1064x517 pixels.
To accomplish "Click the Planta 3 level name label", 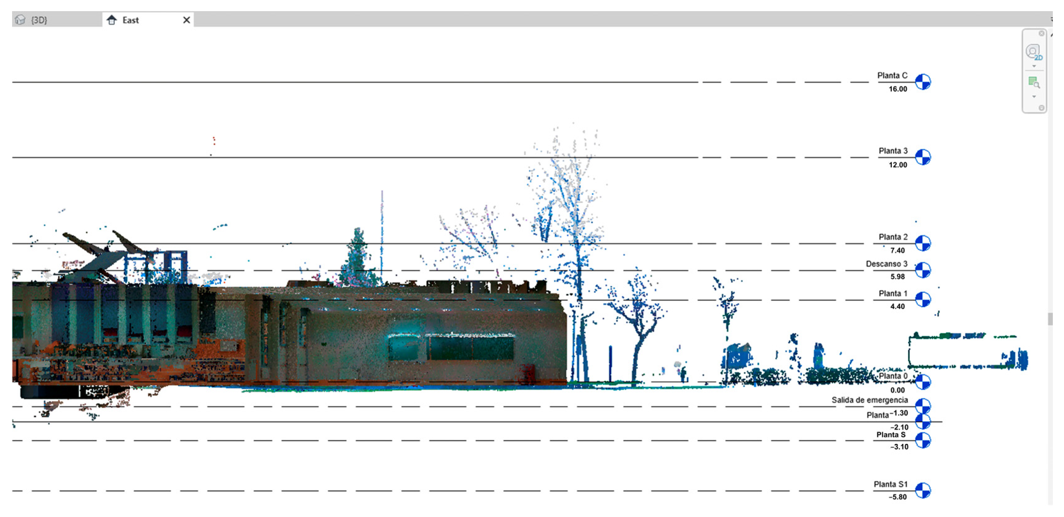I will (x=893, y=151).
